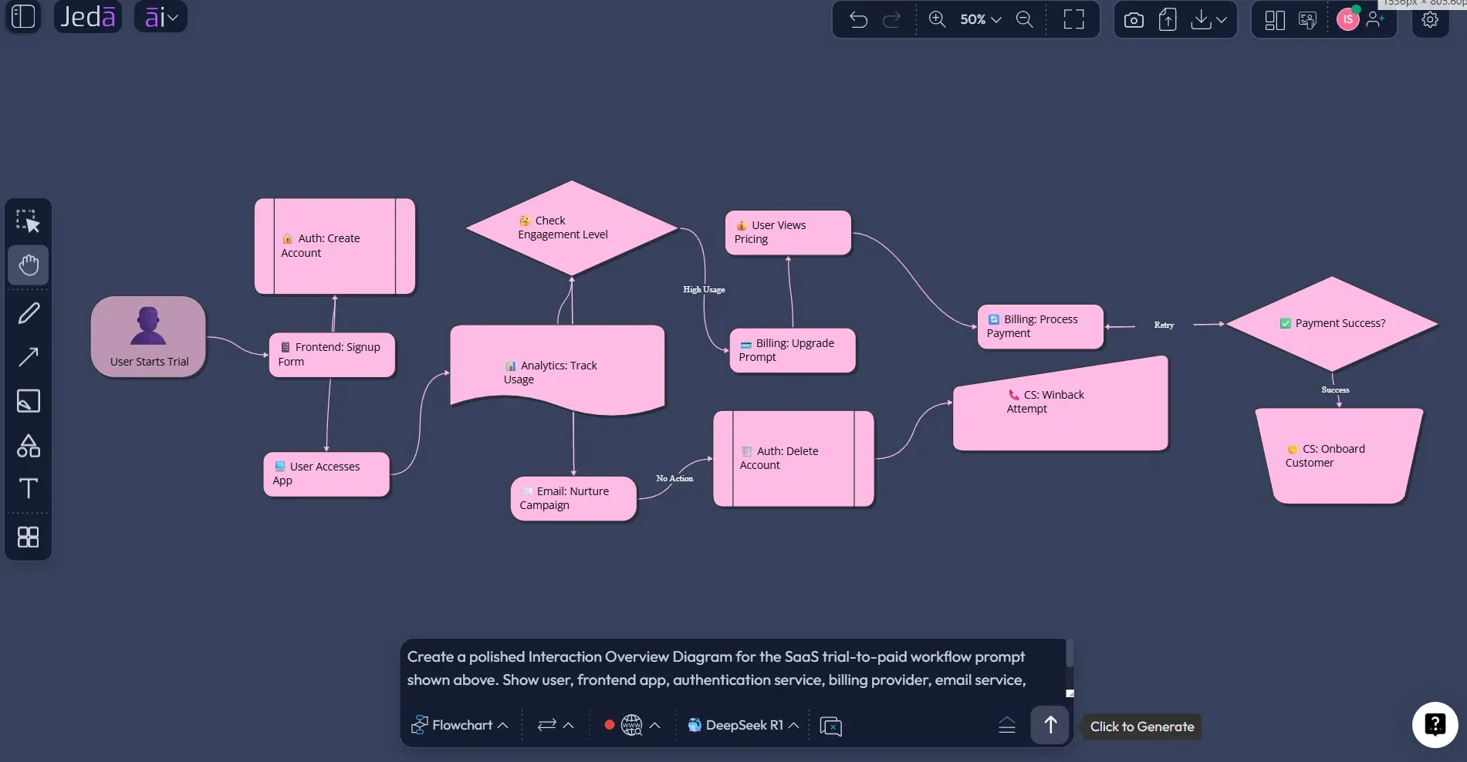
Task: Open the settings gear
Action: (1430, 19)
